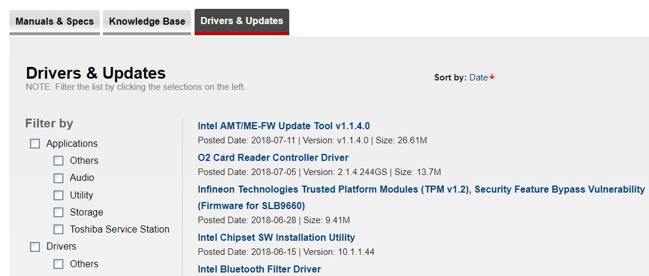
Task: Select the Storage filter checkbox
Action: pyautogui.click(x=58, y=213)
